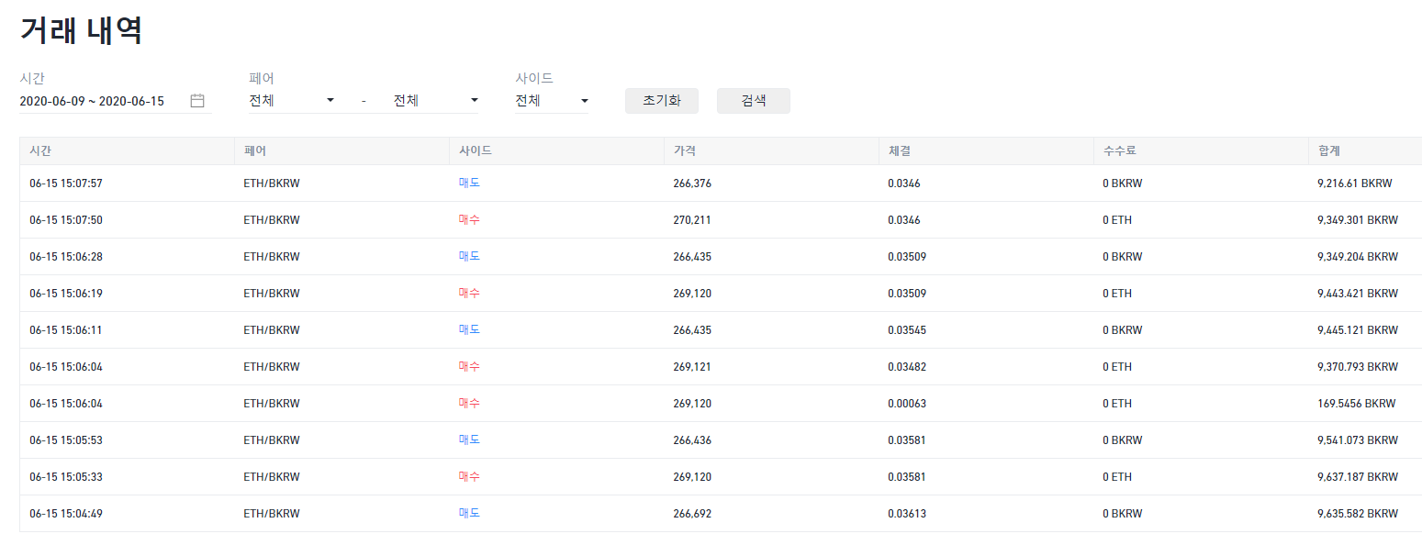The height and width of the screenshot is (534, 1422).
Task: Select the row with price 266,692
Action: click(x=721, y=514)
